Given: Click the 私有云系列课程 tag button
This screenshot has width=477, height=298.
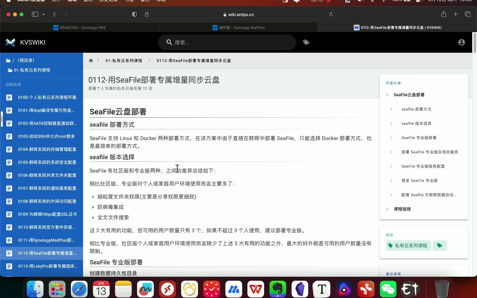Looking at the screenshot, I should [x=408, y=245].
